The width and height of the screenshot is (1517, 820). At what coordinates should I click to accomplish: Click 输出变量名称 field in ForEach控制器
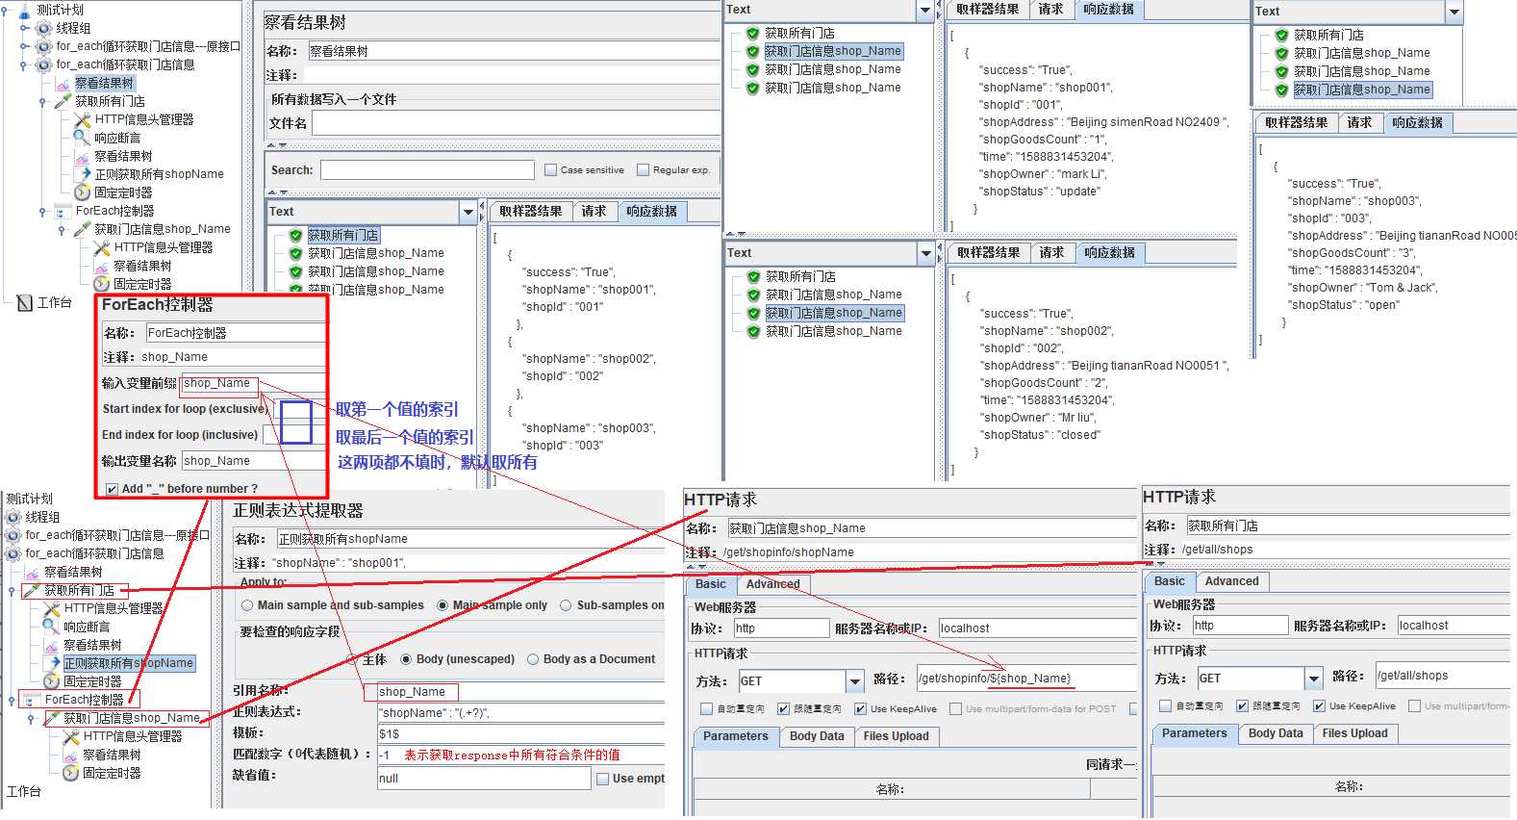click(253, 461)
